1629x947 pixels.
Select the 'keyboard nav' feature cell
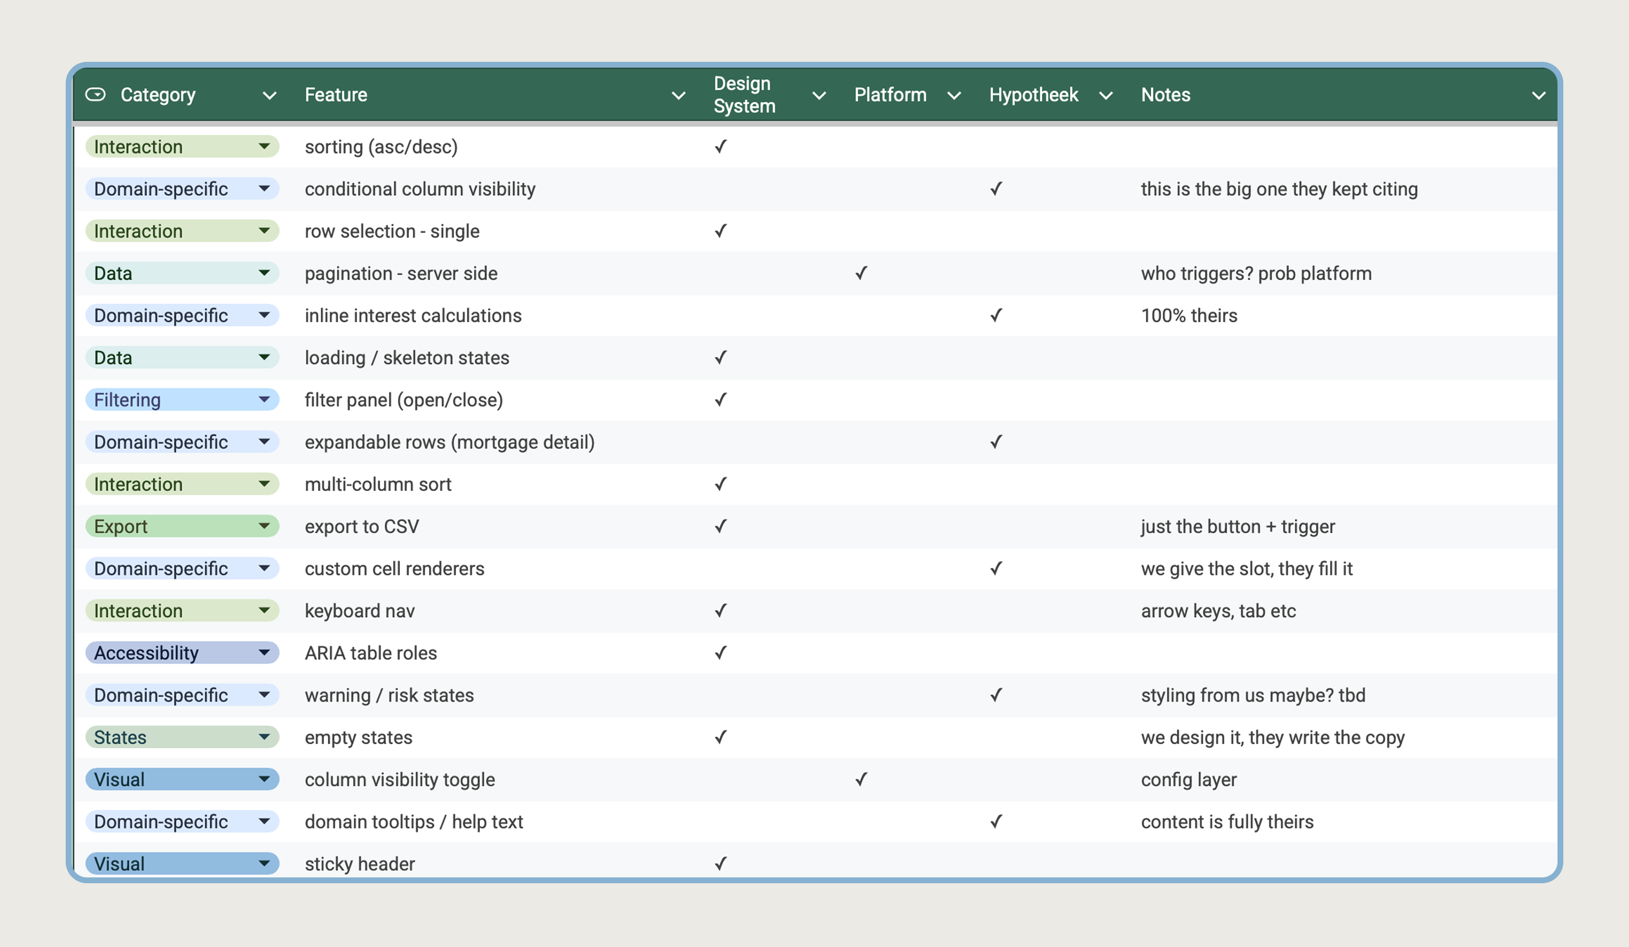coord(359,611)
